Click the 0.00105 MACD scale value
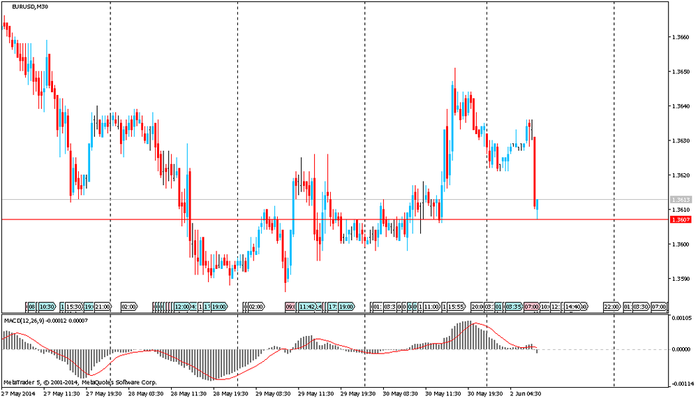Screen dimensions: 698x401 click(x=681, y=318)
